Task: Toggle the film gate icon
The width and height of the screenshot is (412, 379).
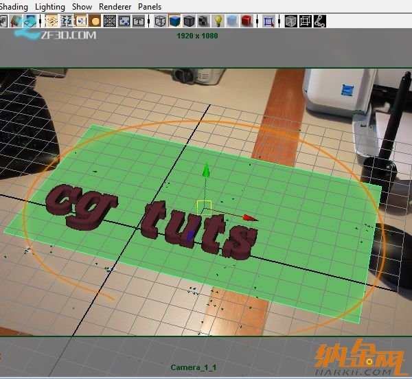Action: coord(66,21)
